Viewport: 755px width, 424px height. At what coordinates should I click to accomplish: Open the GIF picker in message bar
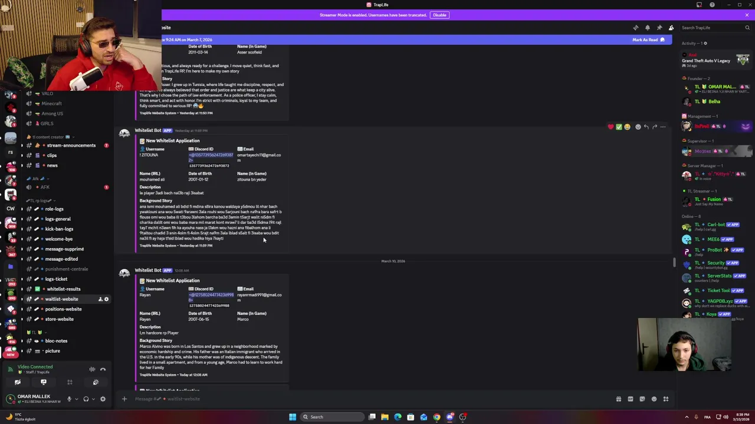pyautogui.click(x=631, y=399)
